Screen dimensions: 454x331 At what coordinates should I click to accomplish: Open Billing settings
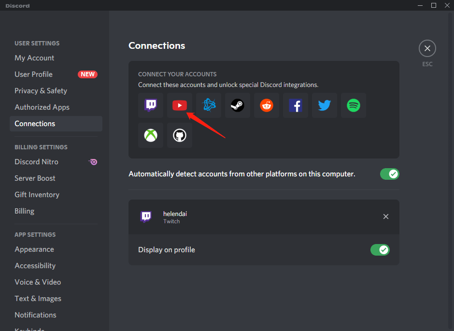point(56,211)
